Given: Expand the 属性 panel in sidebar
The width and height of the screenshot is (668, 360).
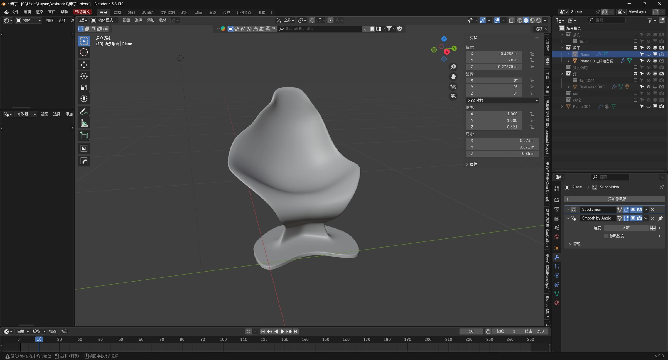Looking at the screenshot, I should click(471, 164).
